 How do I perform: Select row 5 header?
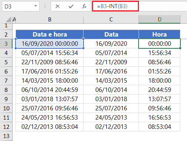[x=6, y=62]
